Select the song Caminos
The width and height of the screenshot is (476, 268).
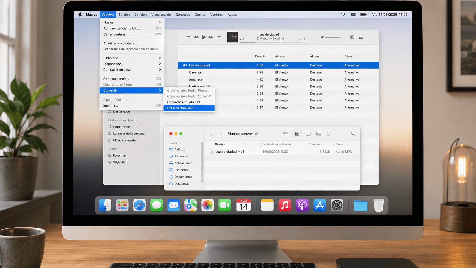[x=279, y=72]
